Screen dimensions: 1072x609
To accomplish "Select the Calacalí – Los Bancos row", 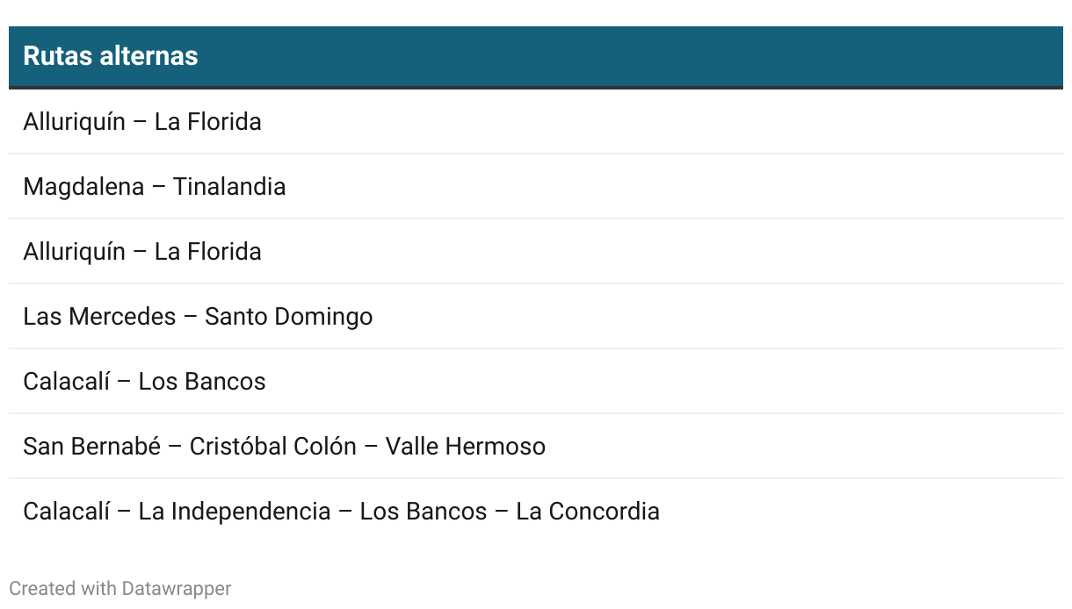I will (x=536, y=382).
